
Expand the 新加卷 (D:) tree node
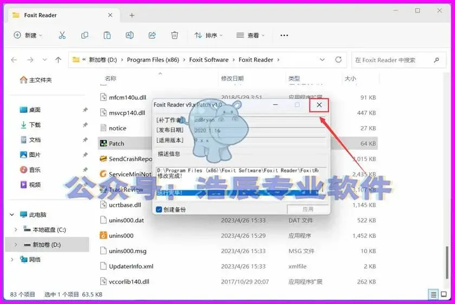pos(16,245)
